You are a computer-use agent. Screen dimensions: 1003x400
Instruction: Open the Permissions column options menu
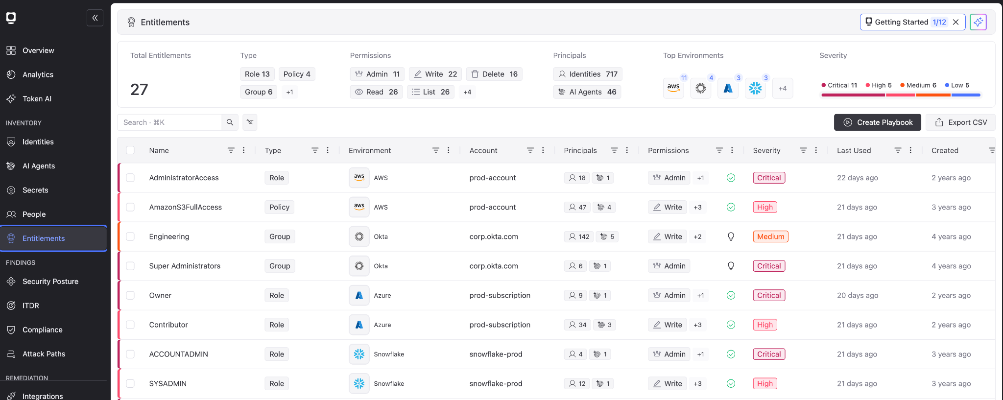(732, 150)
